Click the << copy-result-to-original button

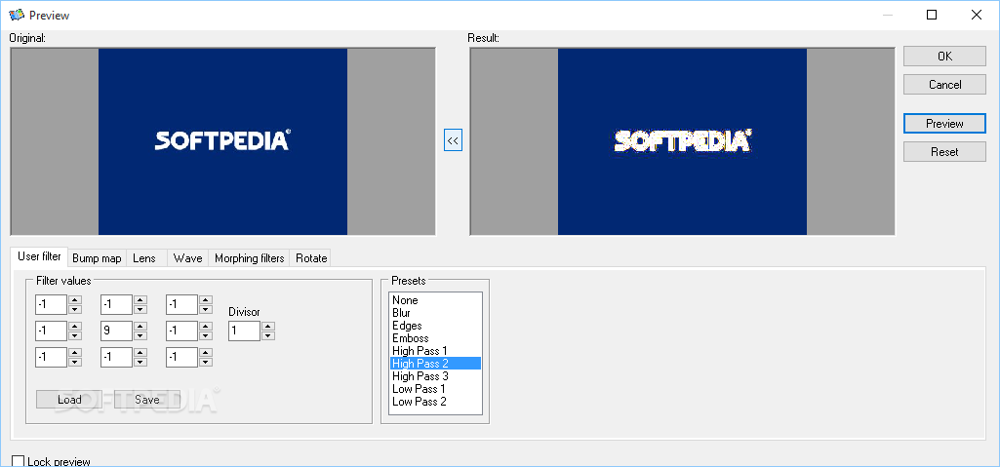click(x=453, y=140)
